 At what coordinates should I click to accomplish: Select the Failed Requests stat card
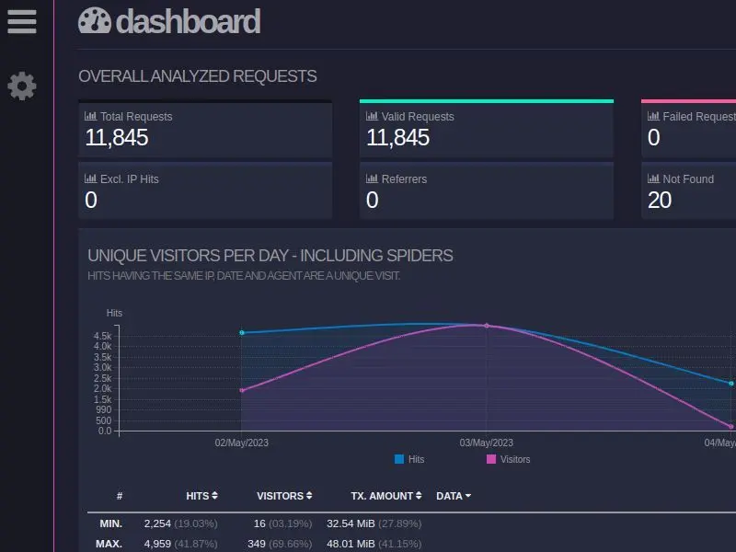click(x=690, y=129)
